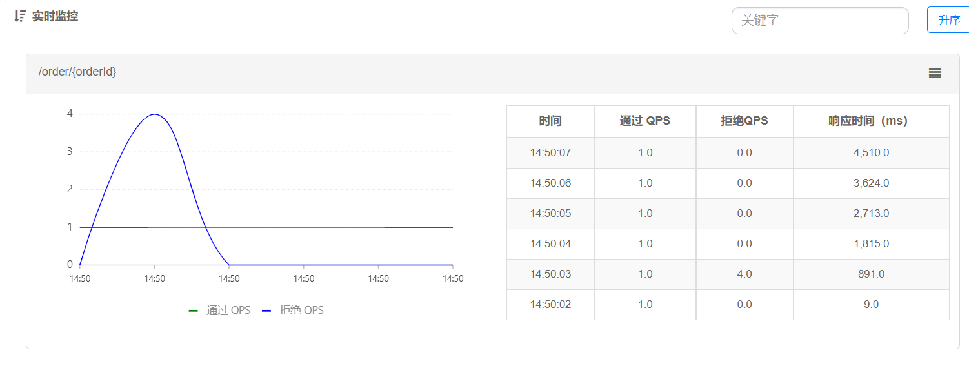Click the blue curve peak at 4

click(154, 114)
